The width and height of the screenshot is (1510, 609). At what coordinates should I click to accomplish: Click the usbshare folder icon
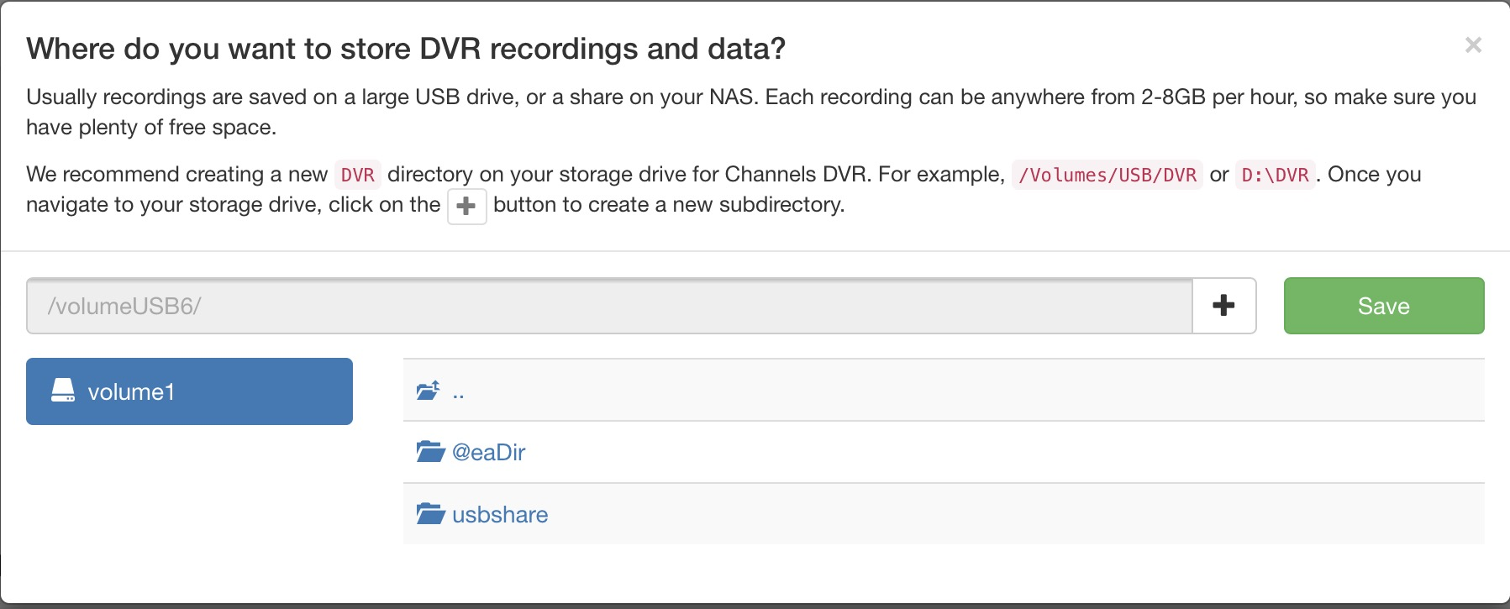point(430,513)
